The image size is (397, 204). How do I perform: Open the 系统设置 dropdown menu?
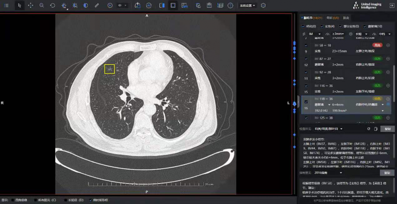click(248, 5)
